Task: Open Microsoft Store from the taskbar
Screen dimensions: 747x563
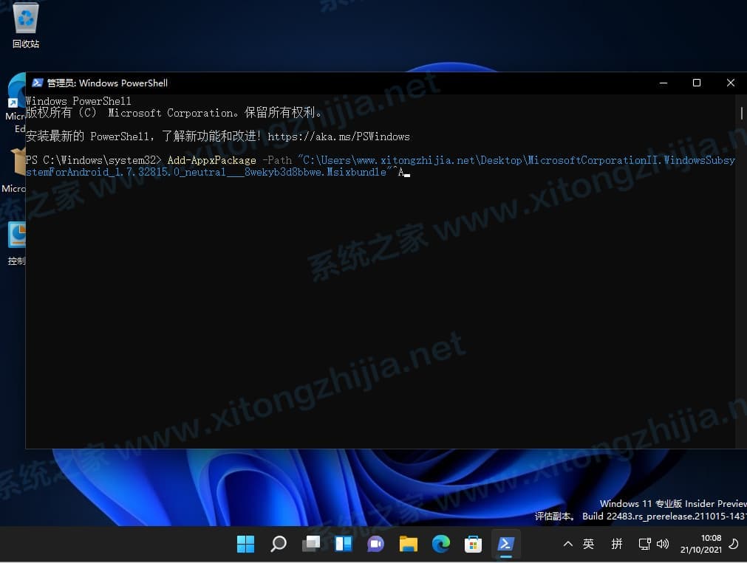Action: (473, 544)
